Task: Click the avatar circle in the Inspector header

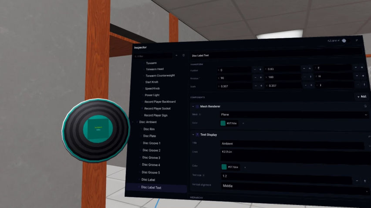Action: click(344, 40)
